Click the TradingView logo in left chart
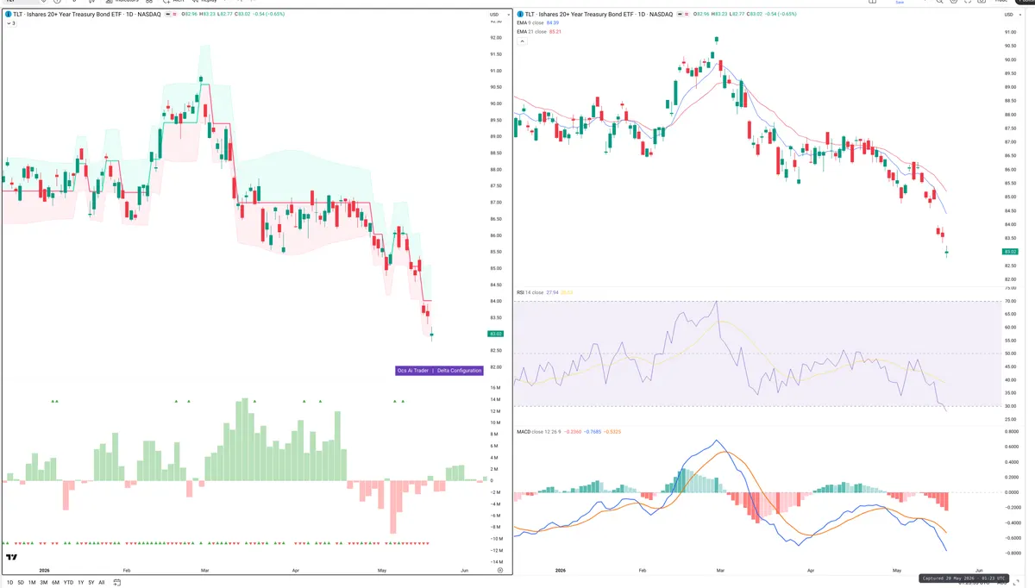1035x588 pixels. [x=12, y=557]
